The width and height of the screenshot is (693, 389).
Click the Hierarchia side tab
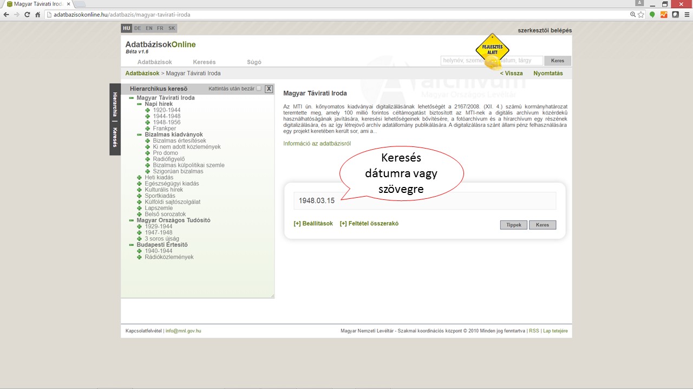[115, 104]
